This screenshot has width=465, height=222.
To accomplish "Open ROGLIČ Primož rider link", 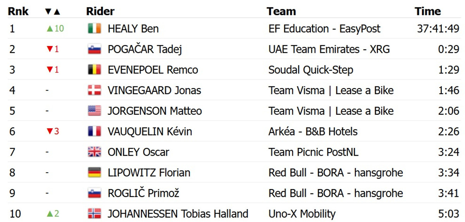I will pyautogui.click(x=143, y=193).
